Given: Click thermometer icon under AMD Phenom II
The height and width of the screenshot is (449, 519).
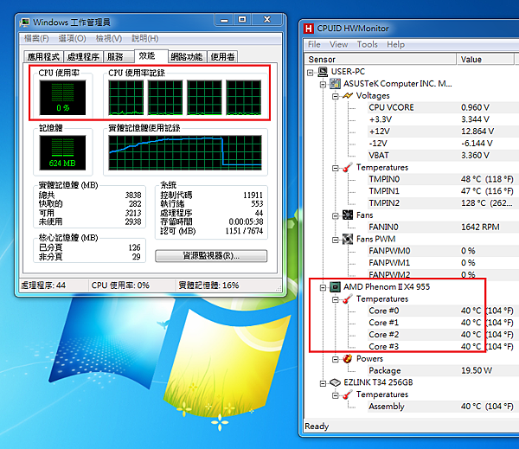Looking at the screenshot, I should [x=347, y=299].
